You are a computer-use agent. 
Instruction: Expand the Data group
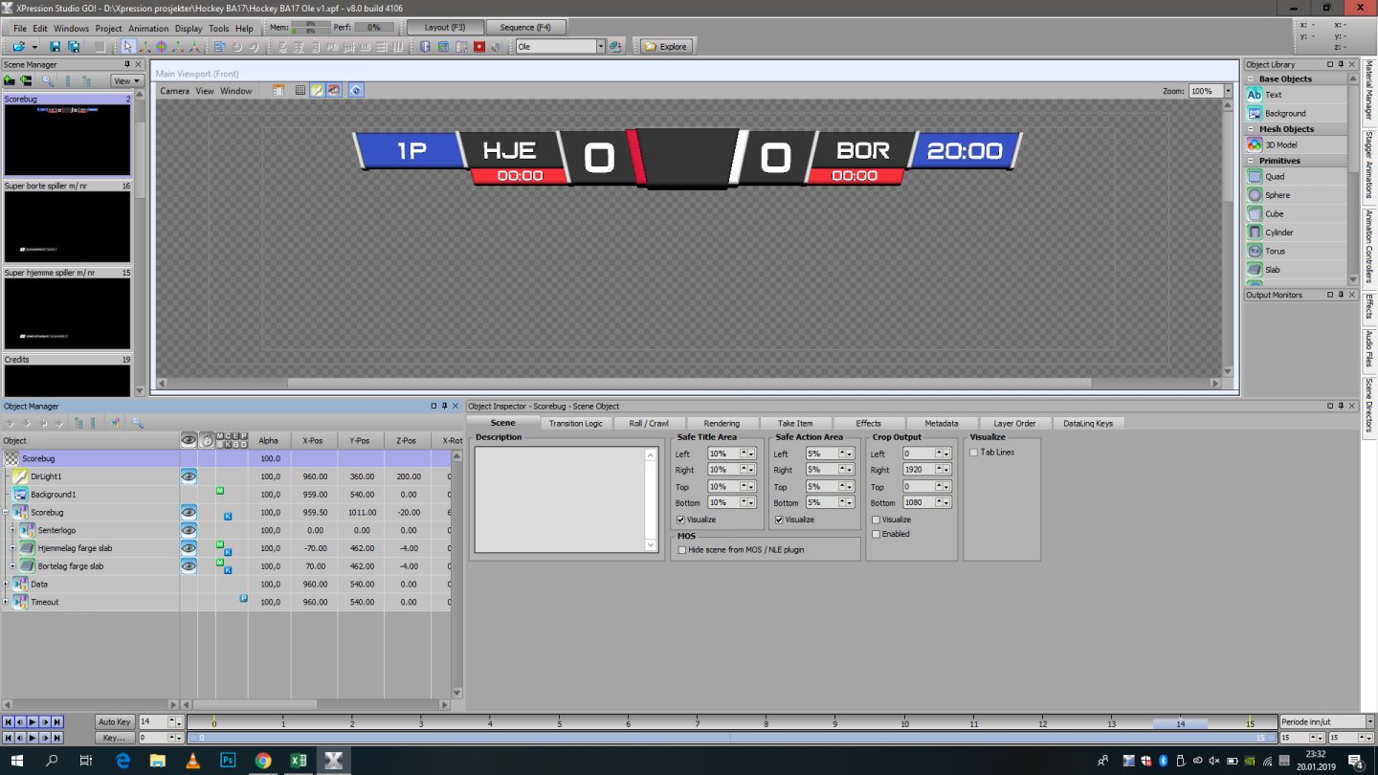pyautogui.click(x=7, y=584)
